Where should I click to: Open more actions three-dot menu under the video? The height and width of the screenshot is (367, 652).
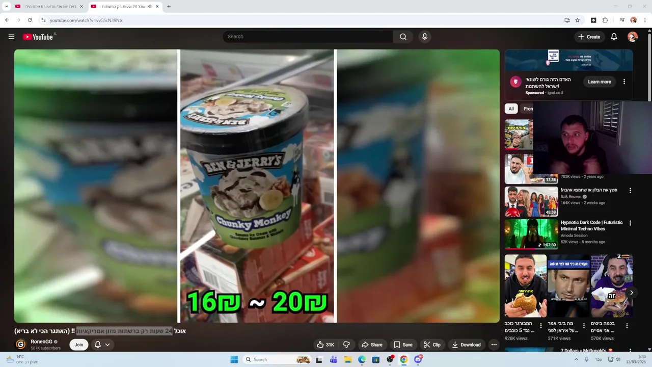pos(494,345)
